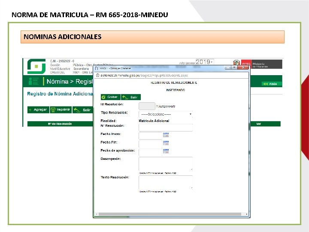The image size is (309, 232).
Task: Click the page icon in popup title bar
Action: 97,68
